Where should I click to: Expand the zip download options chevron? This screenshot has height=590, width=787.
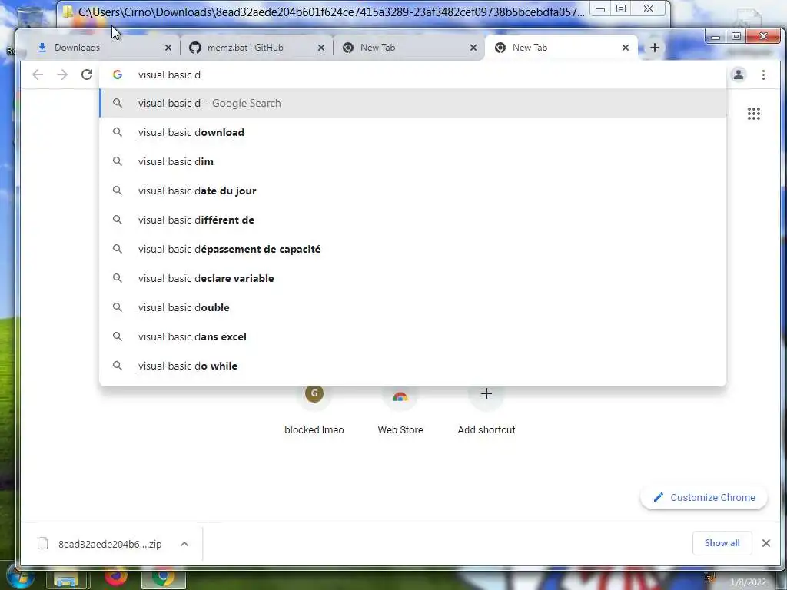click(x=184, y=544)
